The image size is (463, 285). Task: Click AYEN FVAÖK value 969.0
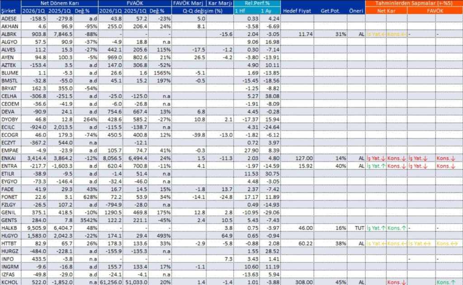click(x=114, y=57)
